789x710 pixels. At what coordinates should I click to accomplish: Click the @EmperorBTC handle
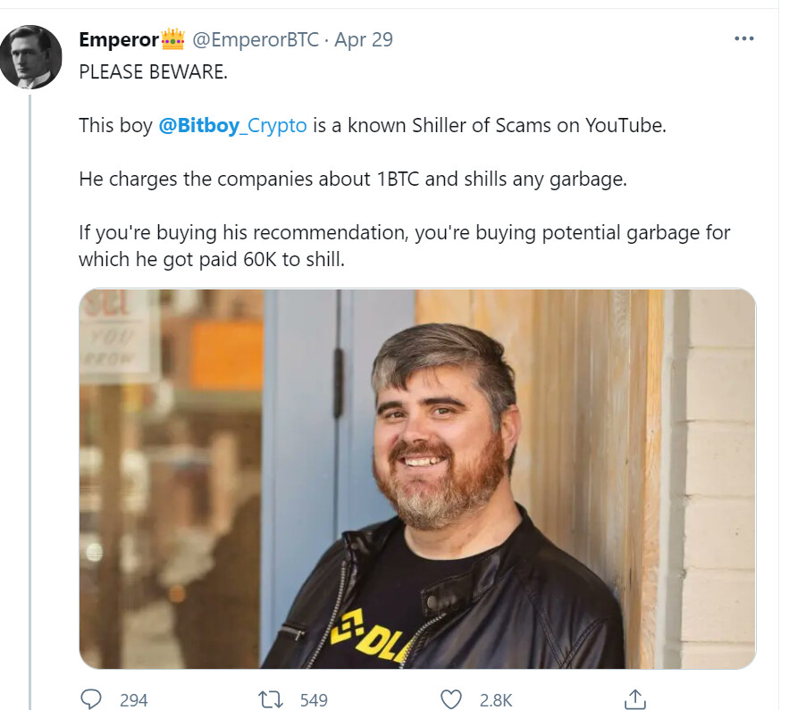256,39
